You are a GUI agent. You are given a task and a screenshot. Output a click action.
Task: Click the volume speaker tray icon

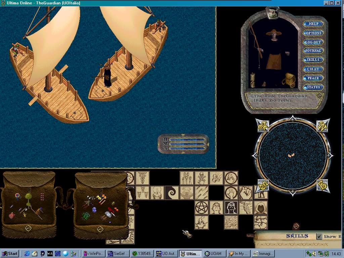click(x=314, y=254)
